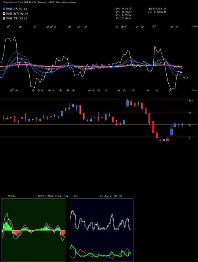Click the previous open value 'Pre O: 90.79'
The width and height of the screenshot is (198, 262).
click(x=124, y=8)
